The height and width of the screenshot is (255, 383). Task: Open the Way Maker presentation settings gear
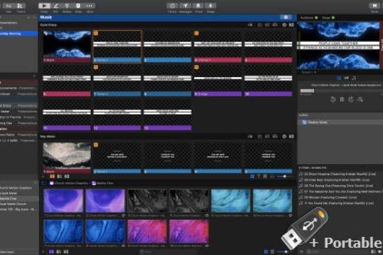click(x=284, y=137)
